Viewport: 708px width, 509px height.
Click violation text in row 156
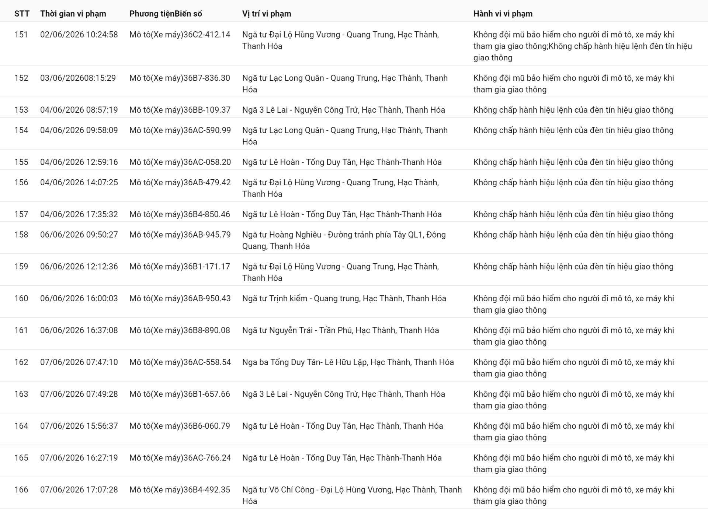pyautogui.click(x=573, y=182)
